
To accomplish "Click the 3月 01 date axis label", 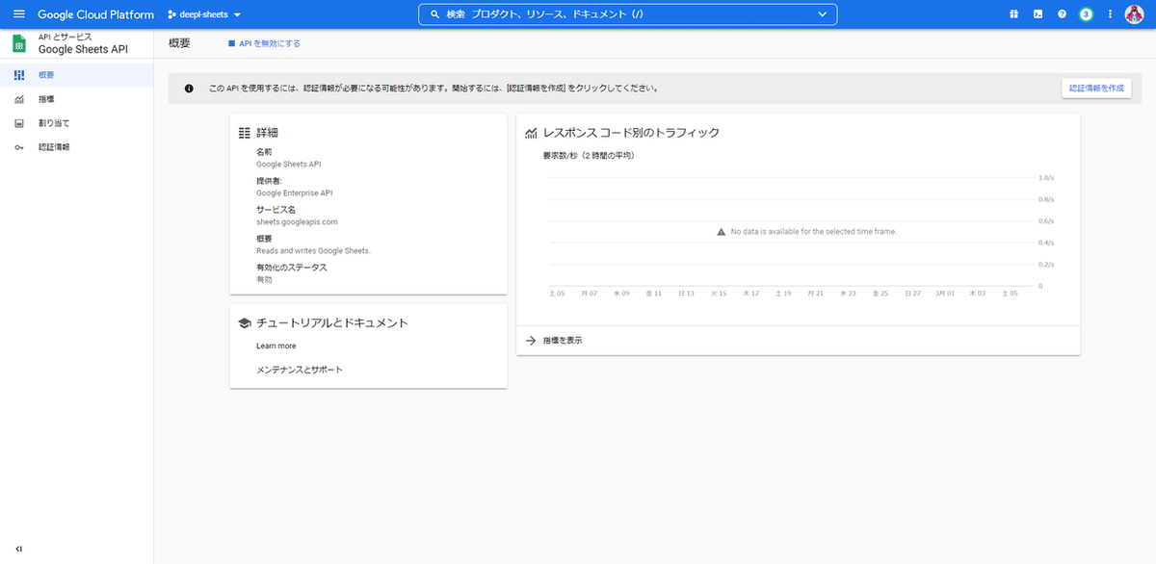I will click(944, 293).
